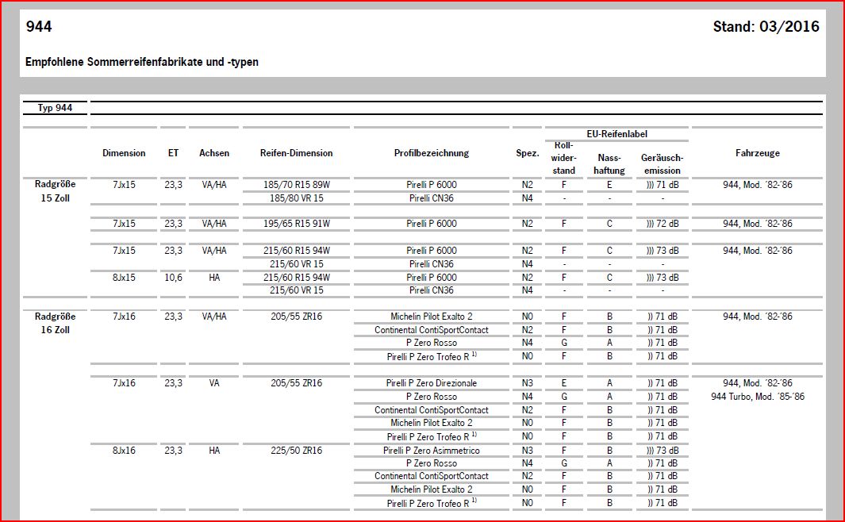The image size is (845, 522).
Task: Click the "225/50 ZR16" tire dimension cell
Action: tap(297, 450)
